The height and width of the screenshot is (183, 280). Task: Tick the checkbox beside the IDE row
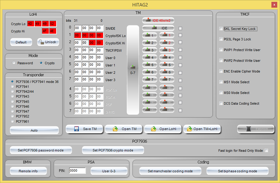tap(180, 28)
